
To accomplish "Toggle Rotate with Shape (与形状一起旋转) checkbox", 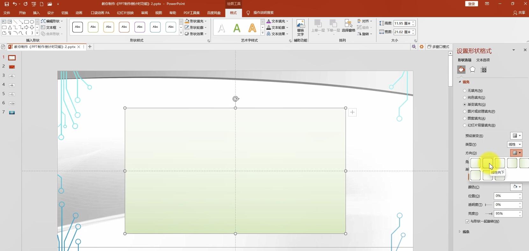I will tap(467, 221).
